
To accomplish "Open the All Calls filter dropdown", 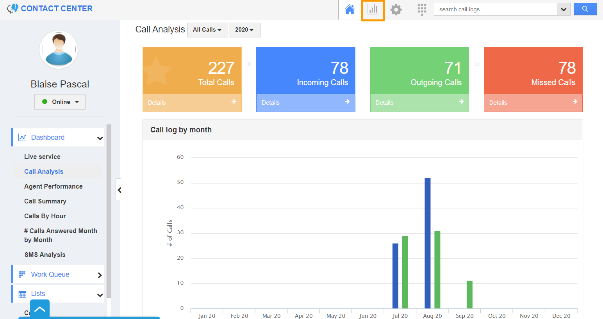I will [x=207, y=30].
